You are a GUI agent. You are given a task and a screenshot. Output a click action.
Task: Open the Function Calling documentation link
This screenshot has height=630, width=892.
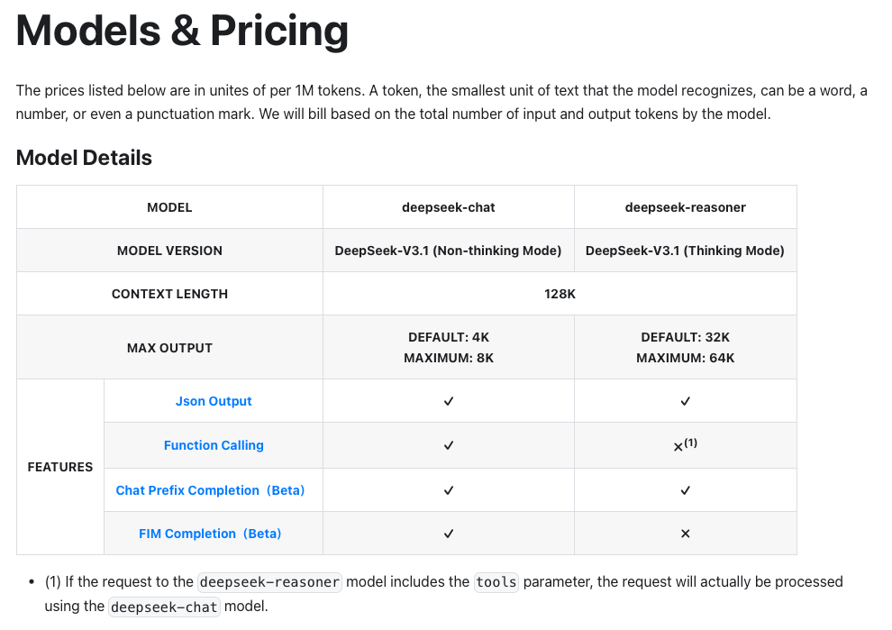pos(214,445)
